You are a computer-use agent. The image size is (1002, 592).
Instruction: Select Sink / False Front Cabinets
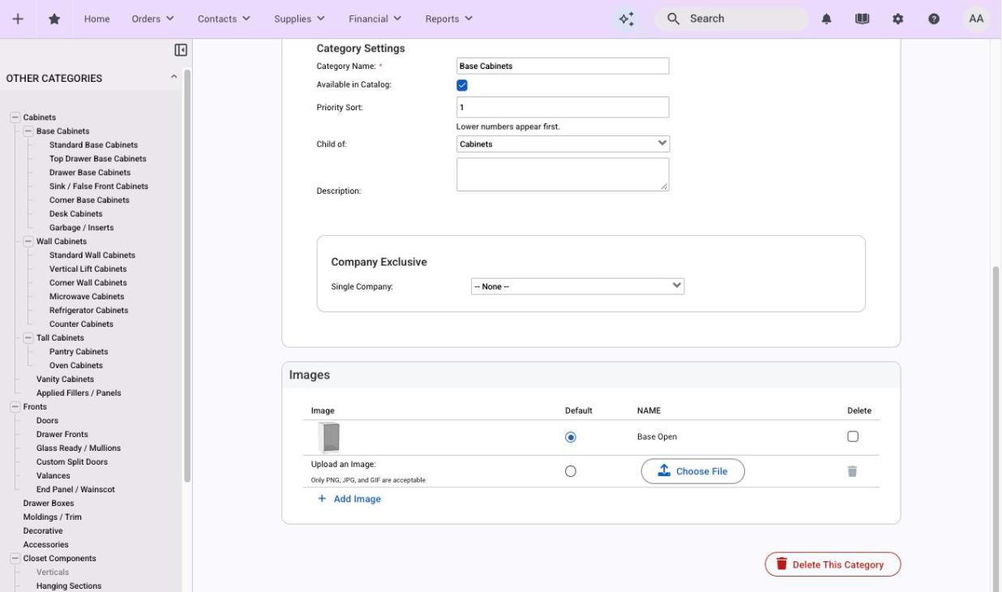99,187
